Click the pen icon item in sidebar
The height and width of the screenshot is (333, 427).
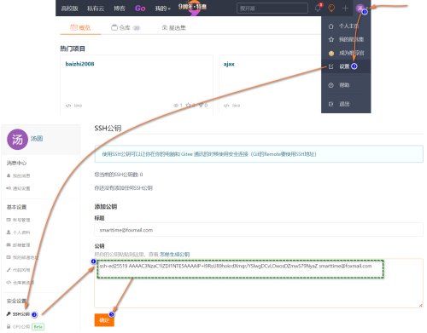click(19, 270)
